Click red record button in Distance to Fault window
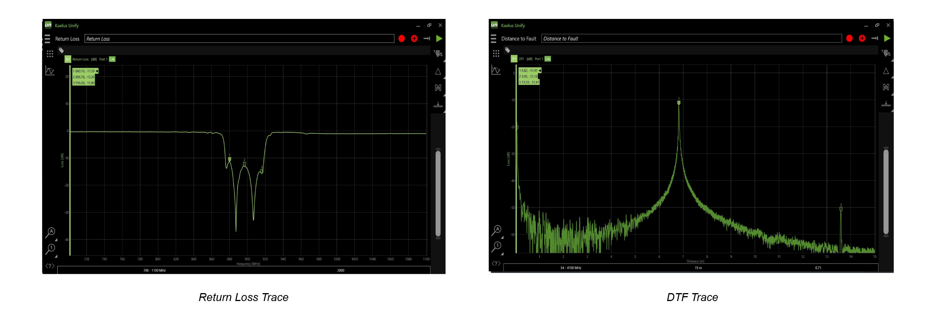 click(x=849, y=38)
